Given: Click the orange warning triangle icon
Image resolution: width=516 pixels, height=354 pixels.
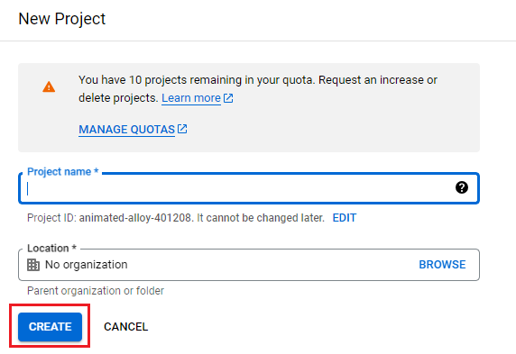Looking at the screenshot, I should tap(49, 86).
